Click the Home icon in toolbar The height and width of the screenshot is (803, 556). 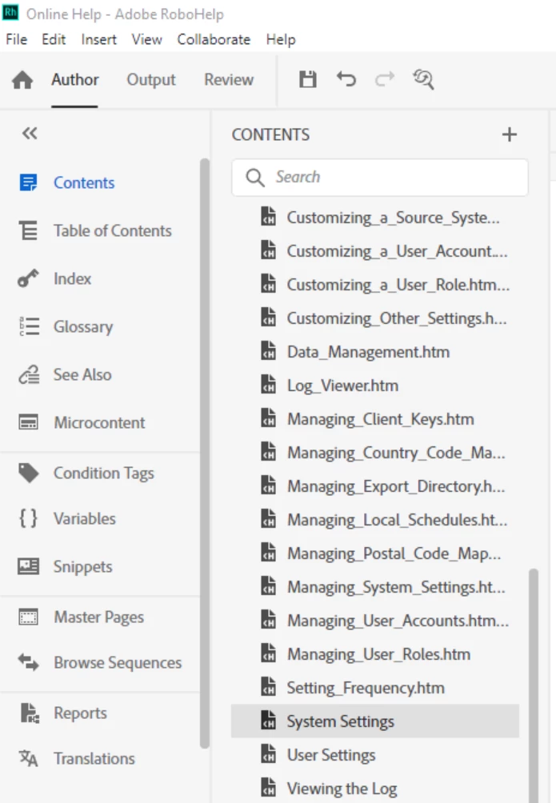[22, 80]
